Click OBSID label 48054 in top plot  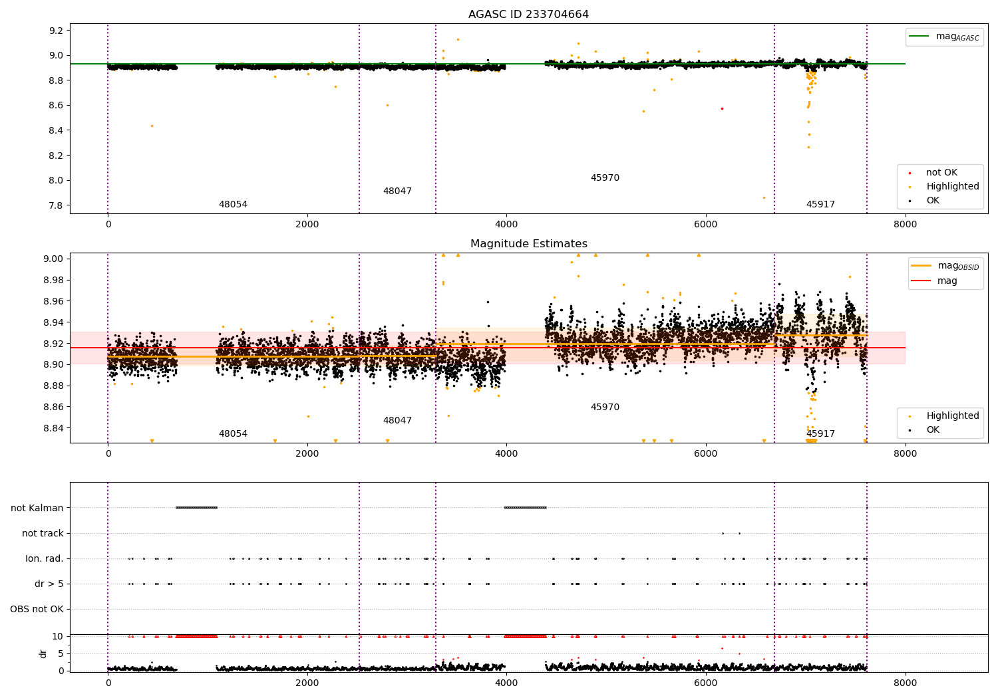pos(233,204)
